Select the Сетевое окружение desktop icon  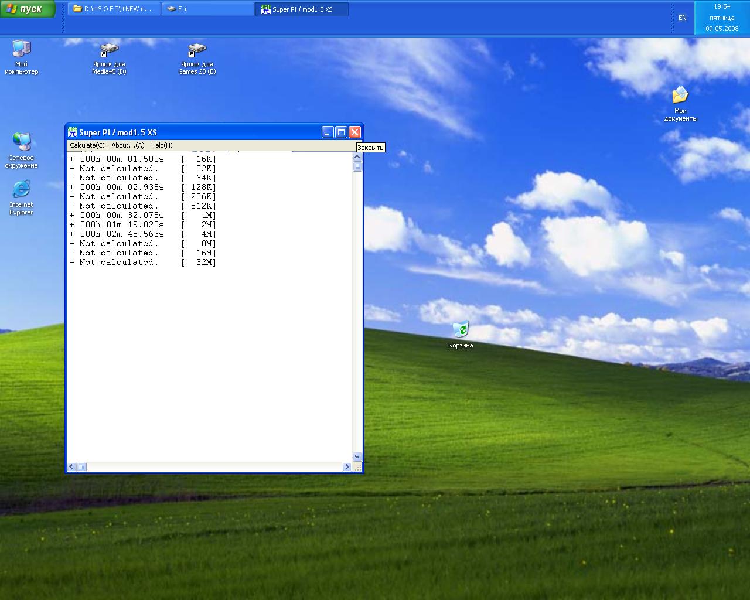pos(22,151)
